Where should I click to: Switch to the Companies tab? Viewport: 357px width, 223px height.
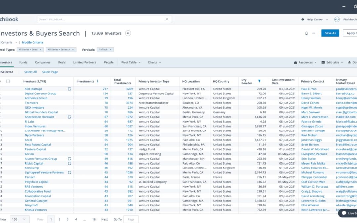tap(43, 62)
